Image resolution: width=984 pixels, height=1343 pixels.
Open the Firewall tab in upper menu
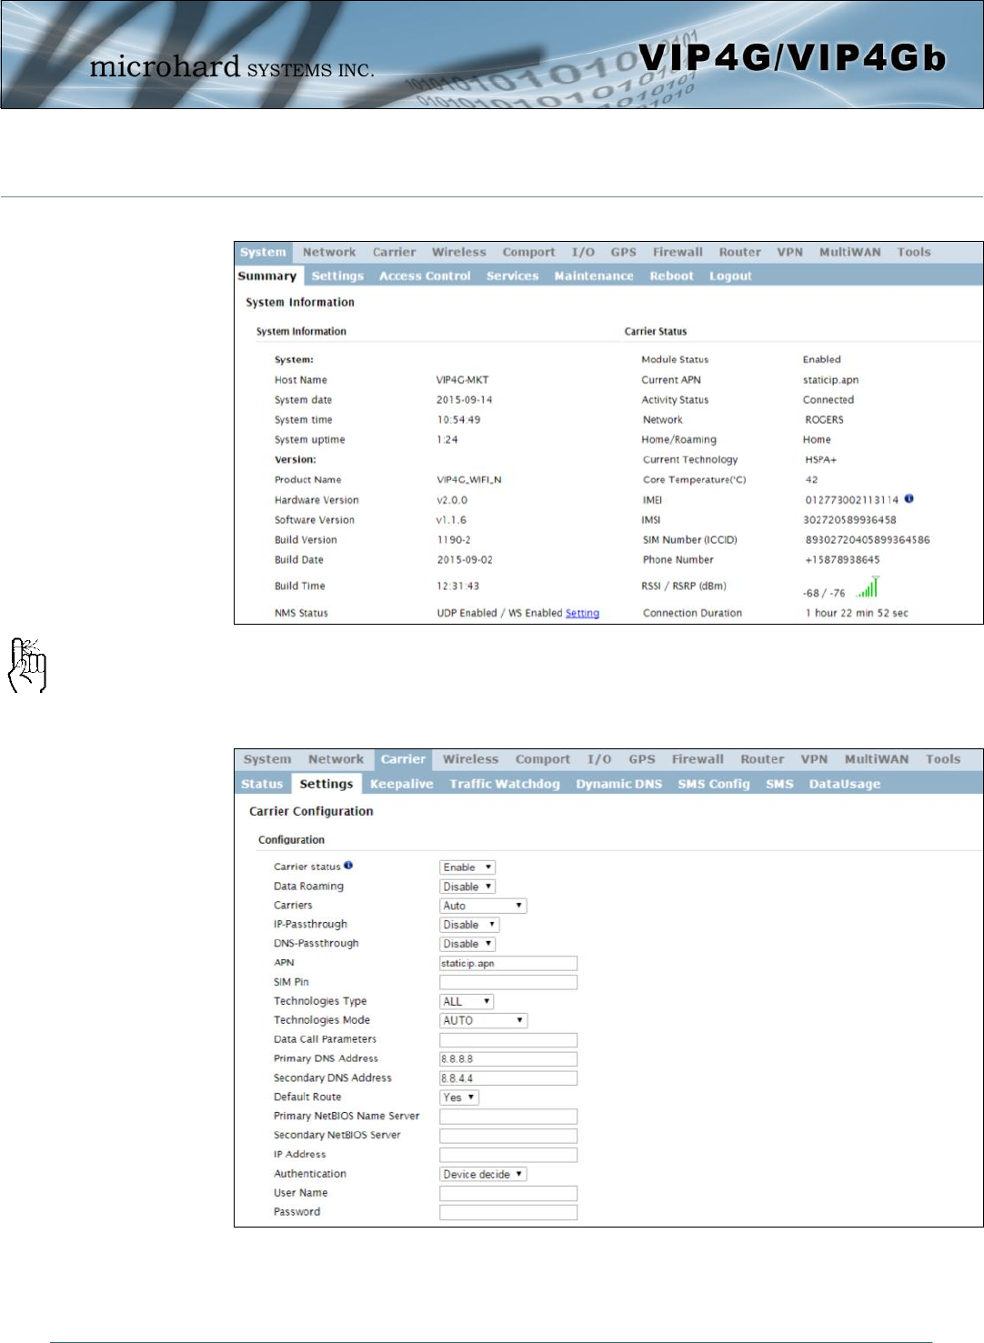(x=678, y=252)
